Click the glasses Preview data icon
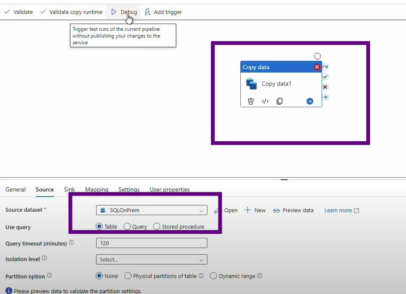Screen dimensions: 406x294 coord(276,210)
